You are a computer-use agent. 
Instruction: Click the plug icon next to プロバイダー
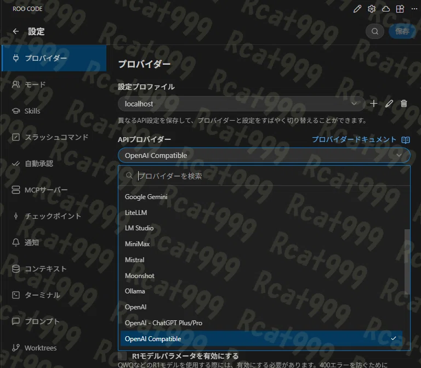pos(16,58)
